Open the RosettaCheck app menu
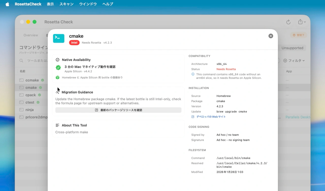The image size is (325, 191). [28, 4]
